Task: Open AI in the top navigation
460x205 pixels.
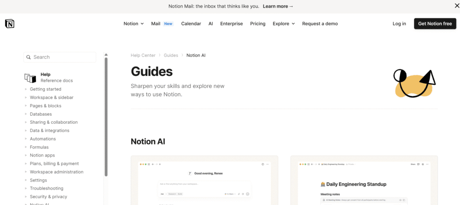Action: point(211,24)
